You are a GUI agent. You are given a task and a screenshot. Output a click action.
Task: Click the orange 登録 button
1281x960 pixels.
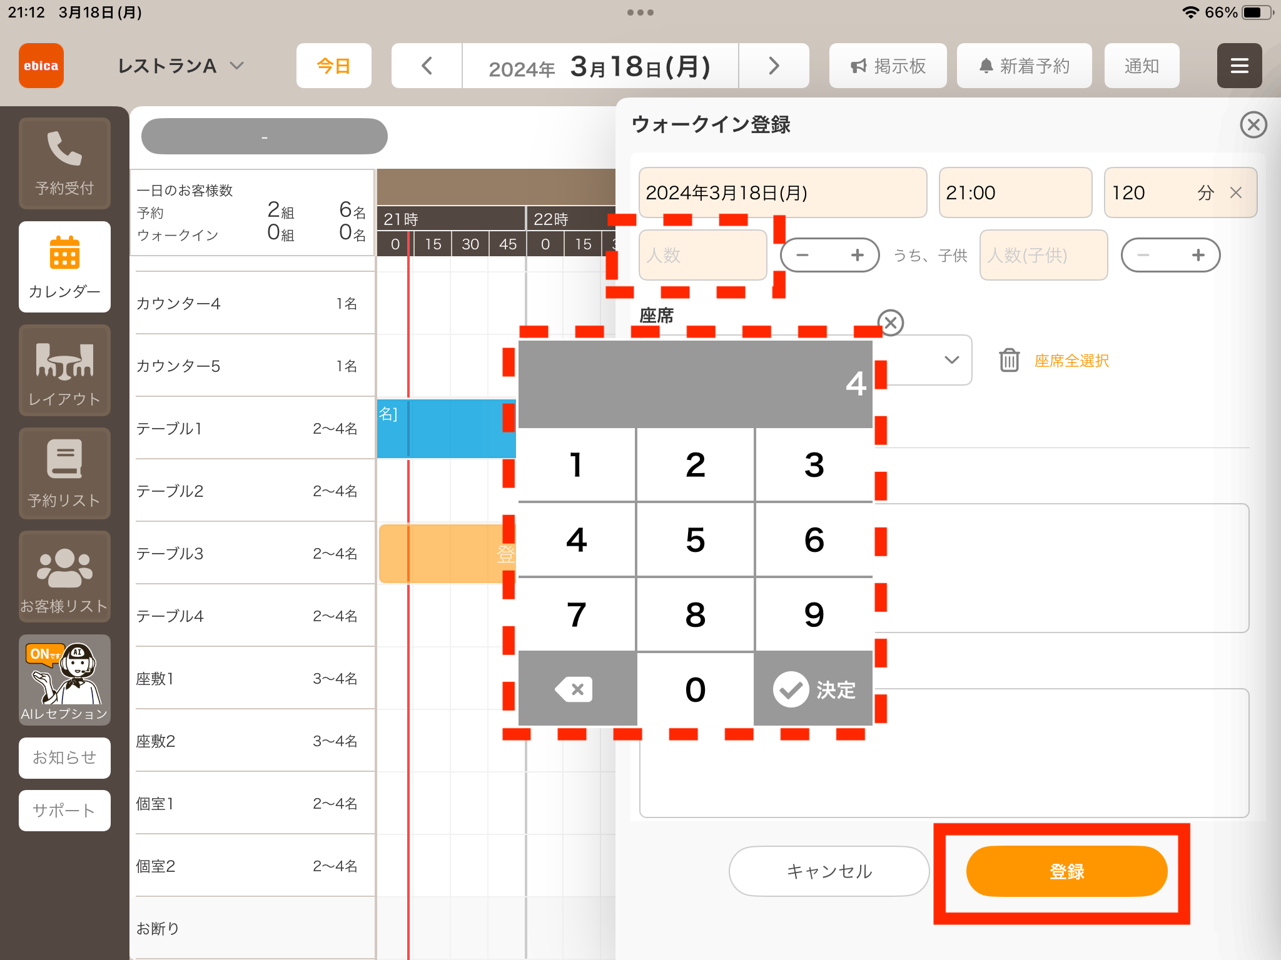click(x=1067, y=871)
